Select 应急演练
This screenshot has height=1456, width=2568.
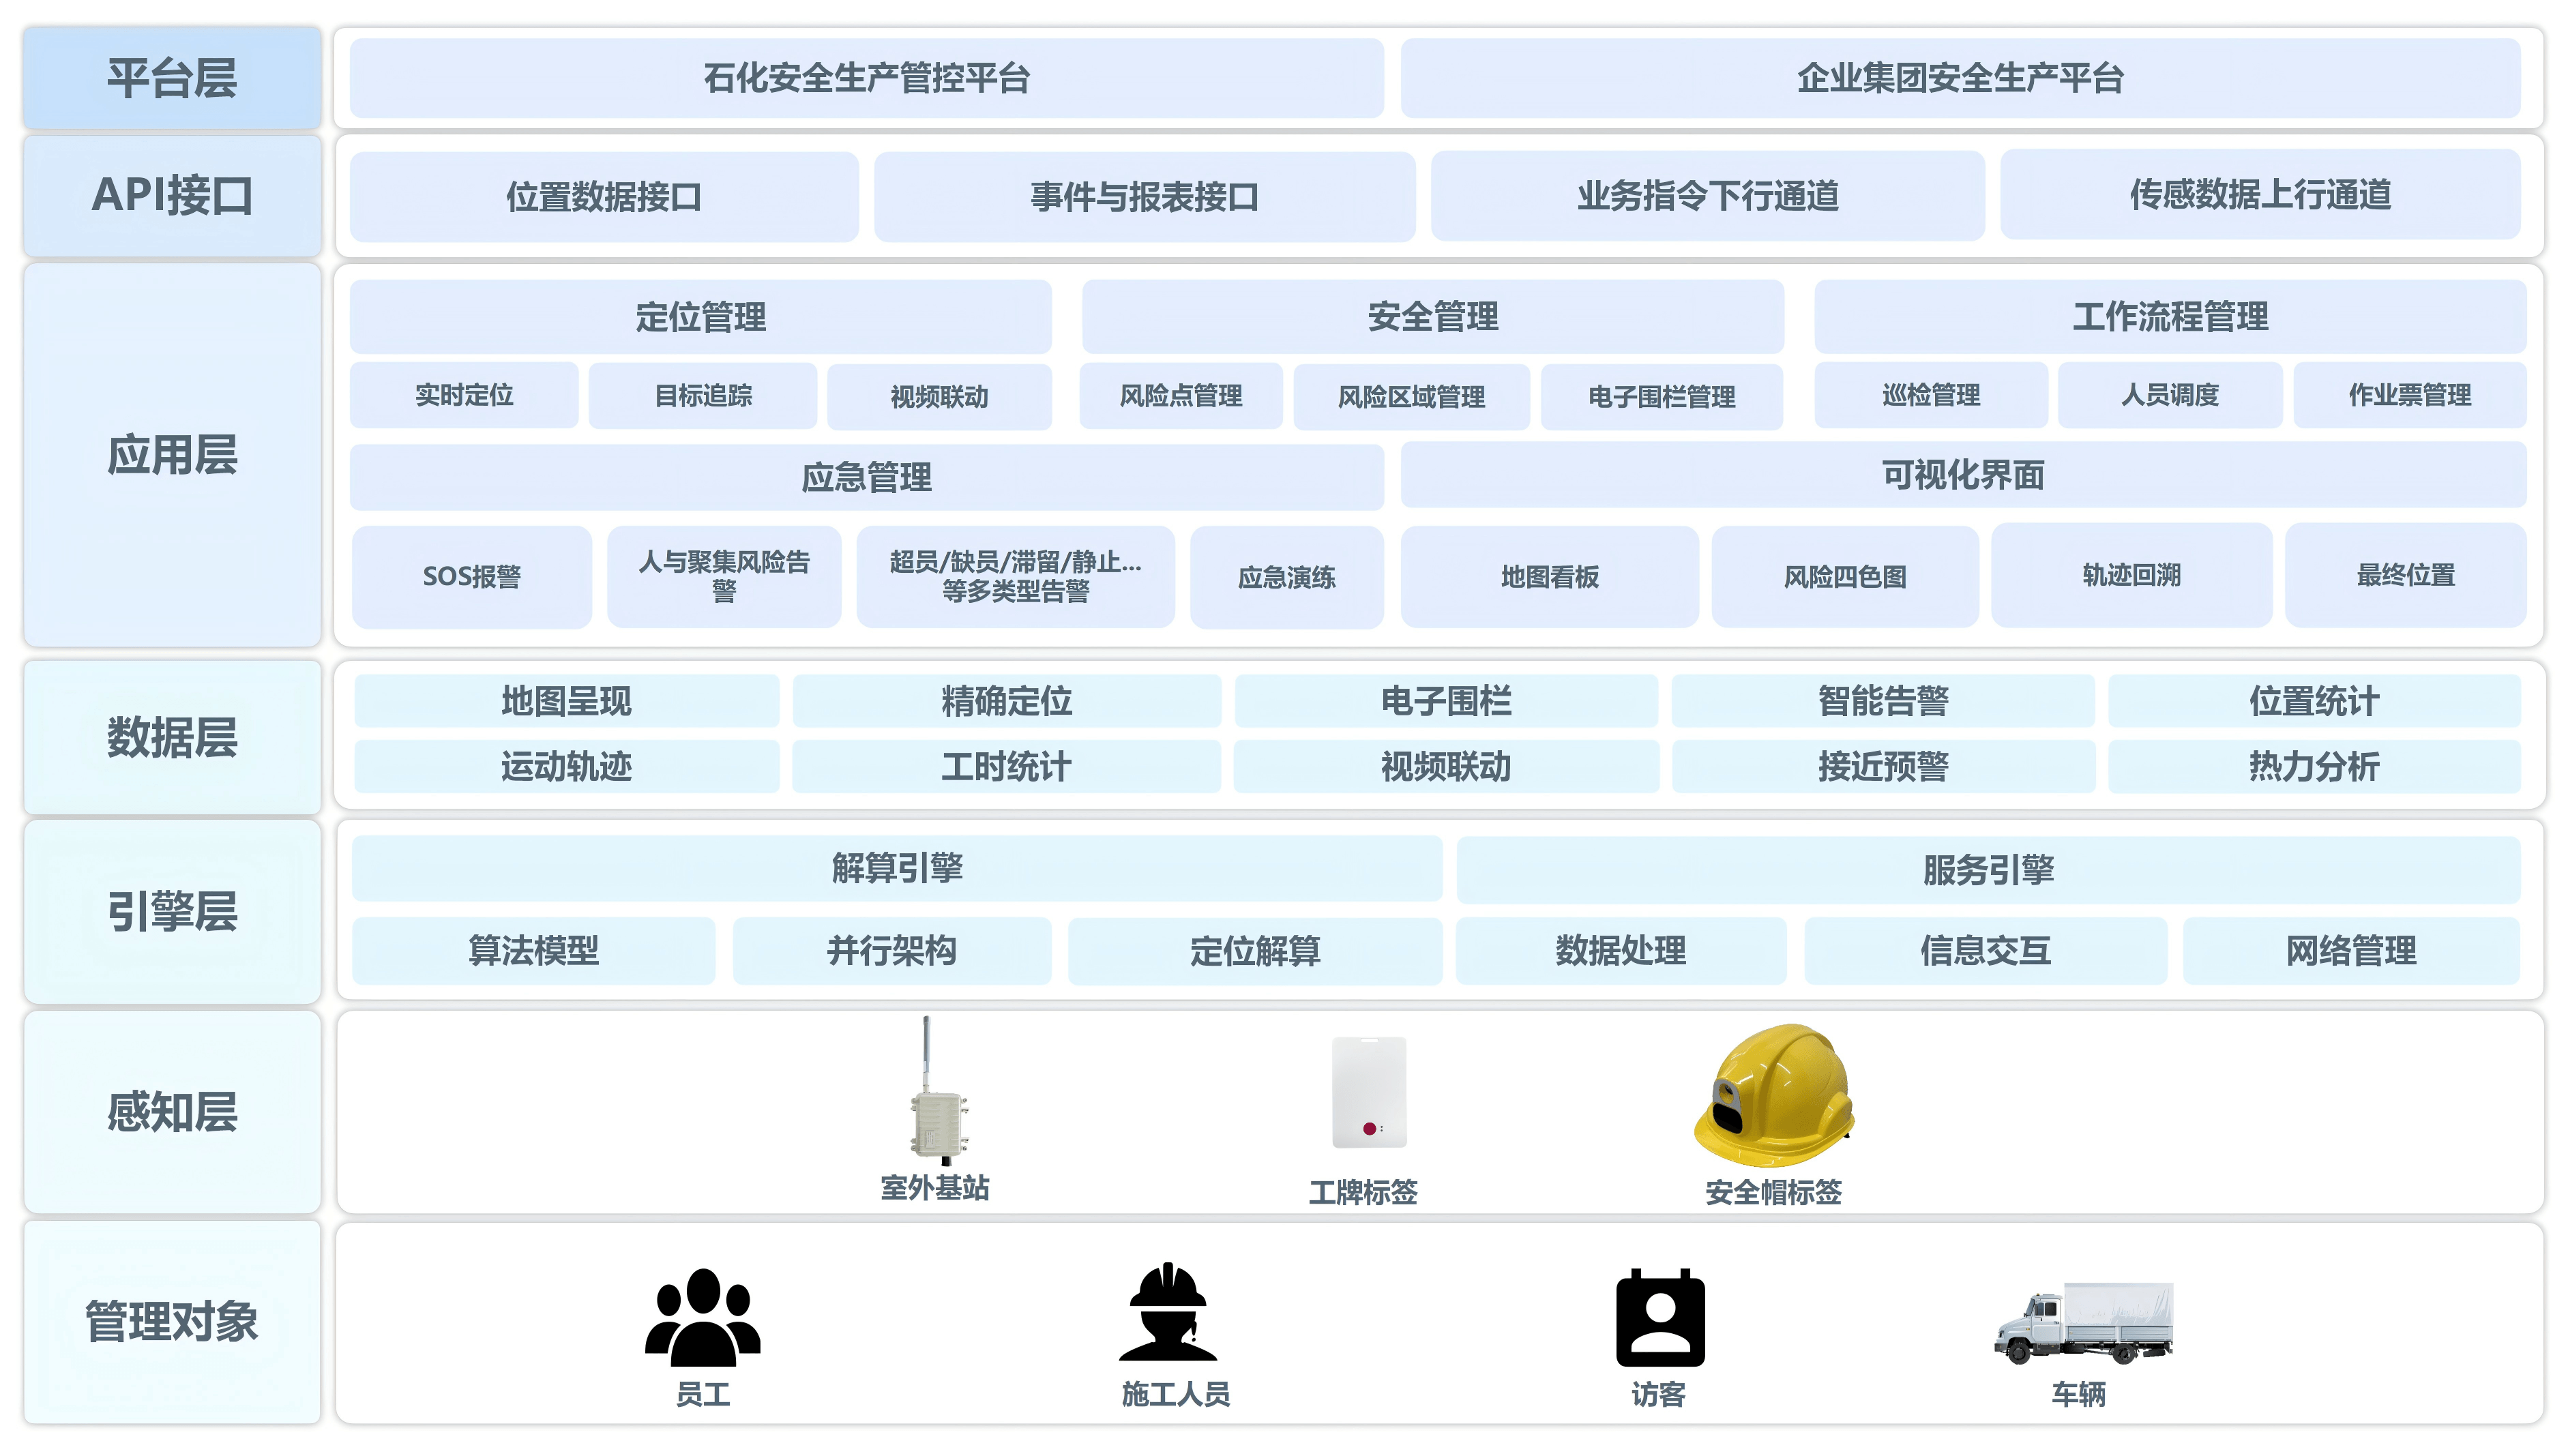tap(1287, 577)
